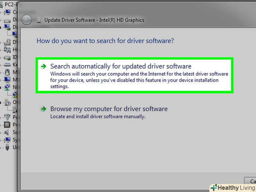Image resolution: width=256 pixels, height=192 pixels.
Task: Click the partially visible Cancel button
Action: click(x=250, y=181)
